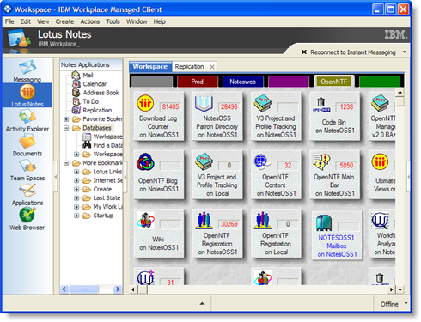421x322 pixels.
Task: Expand the Create folder
Action: tap(76, 189)
